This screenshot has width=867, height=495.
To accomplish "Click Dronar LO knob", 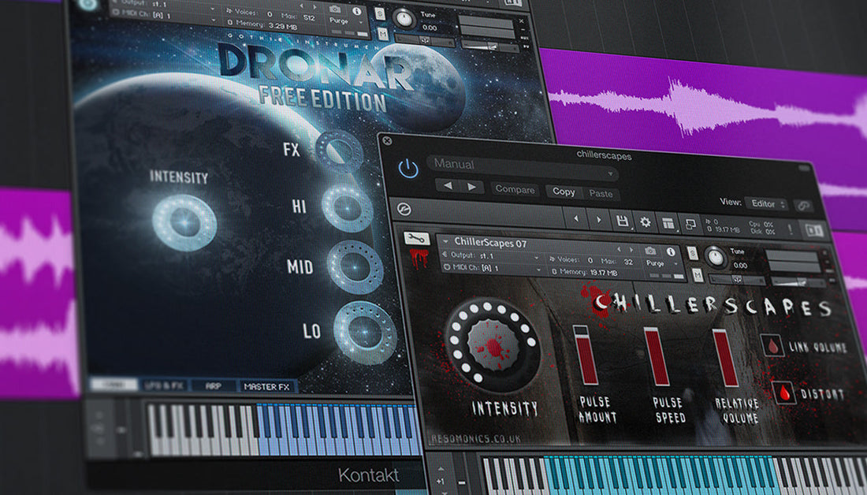I will 364,333.
